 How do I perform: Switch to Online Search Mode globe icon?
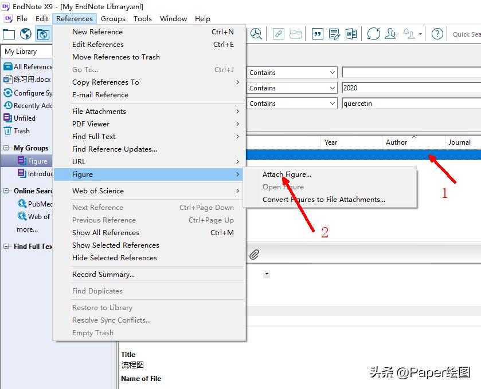tap(26, 34)
